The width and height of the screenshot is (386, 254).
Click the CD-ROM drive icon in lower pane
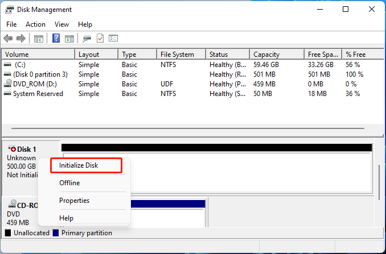(13, 204)
